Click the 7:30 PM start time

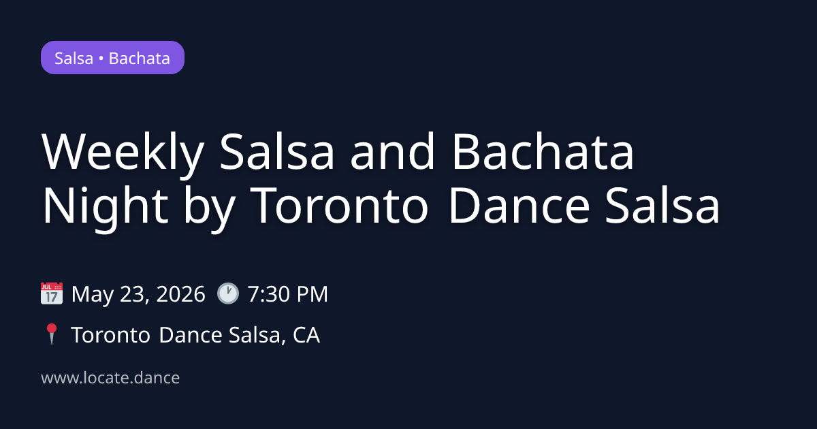click(x=287, y=294)
